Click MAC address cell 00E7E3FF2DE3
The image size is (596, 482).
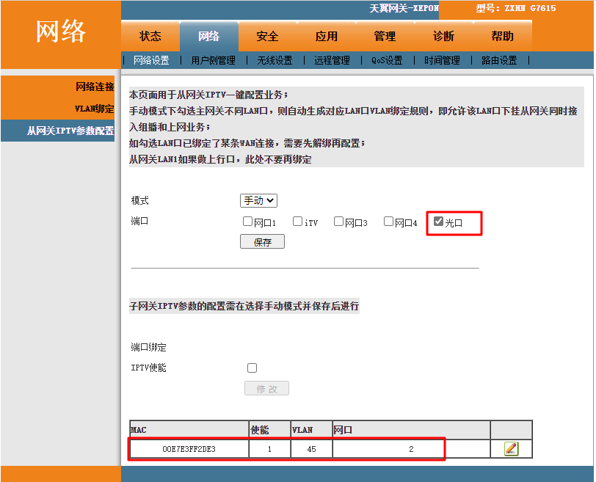click(189, 449)
